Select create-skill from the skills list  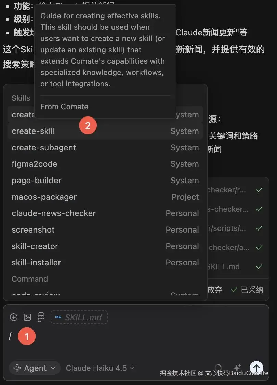coord(33,131)
